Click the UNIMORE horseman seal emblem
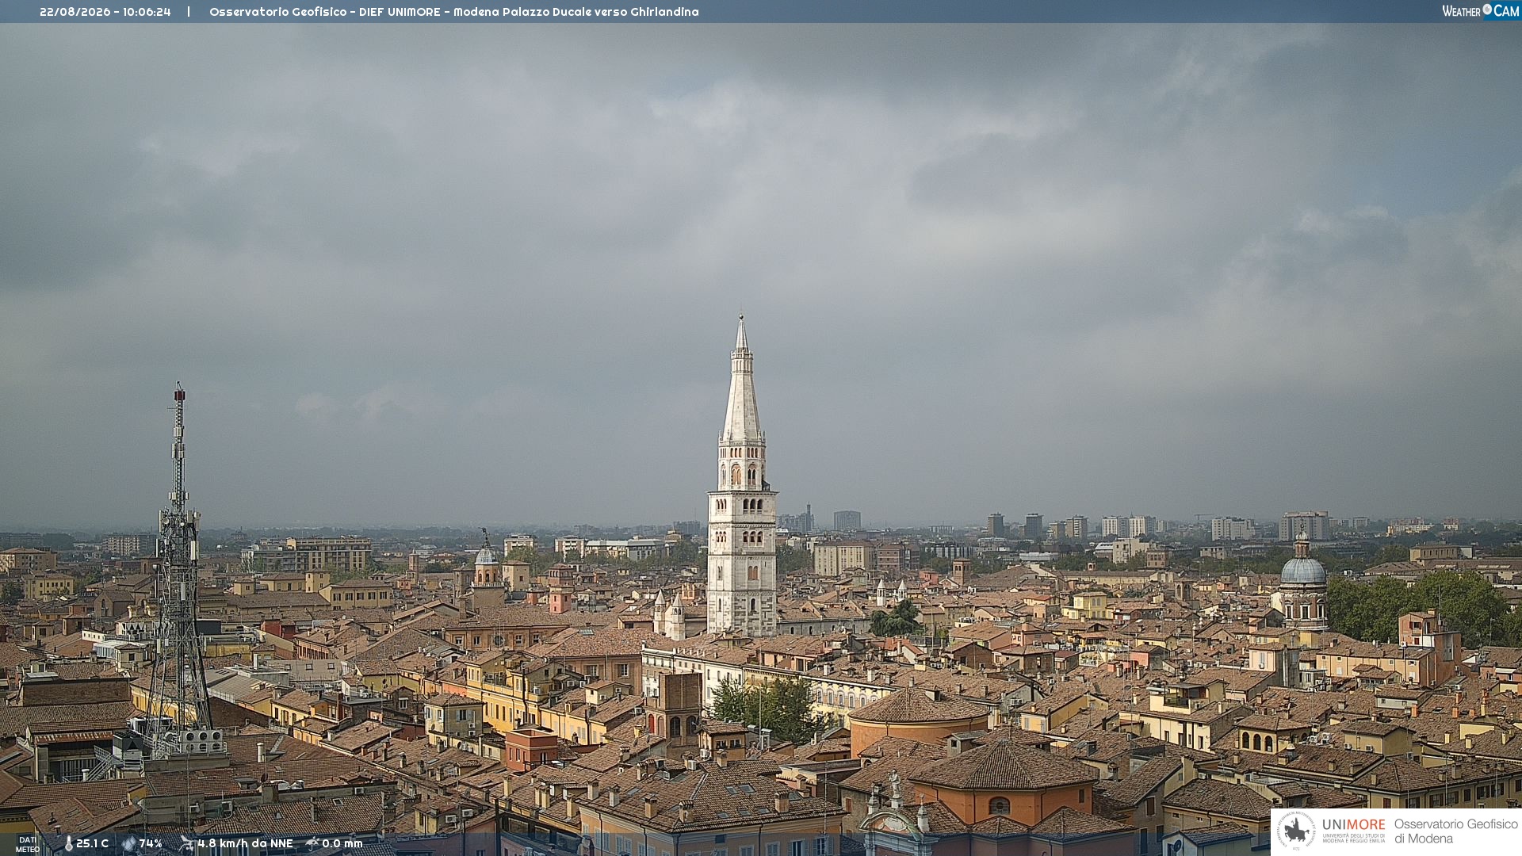1522x856 pixels. click(1296, 831)
